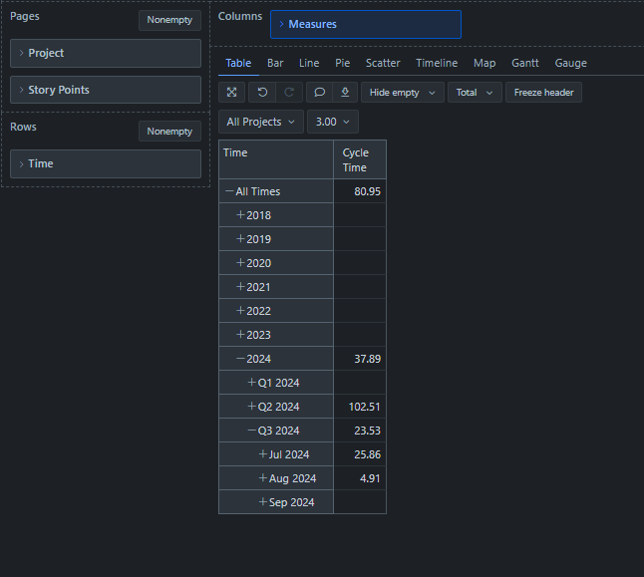Expand the 2018 row
644x577 pixels.
point(240,215)
